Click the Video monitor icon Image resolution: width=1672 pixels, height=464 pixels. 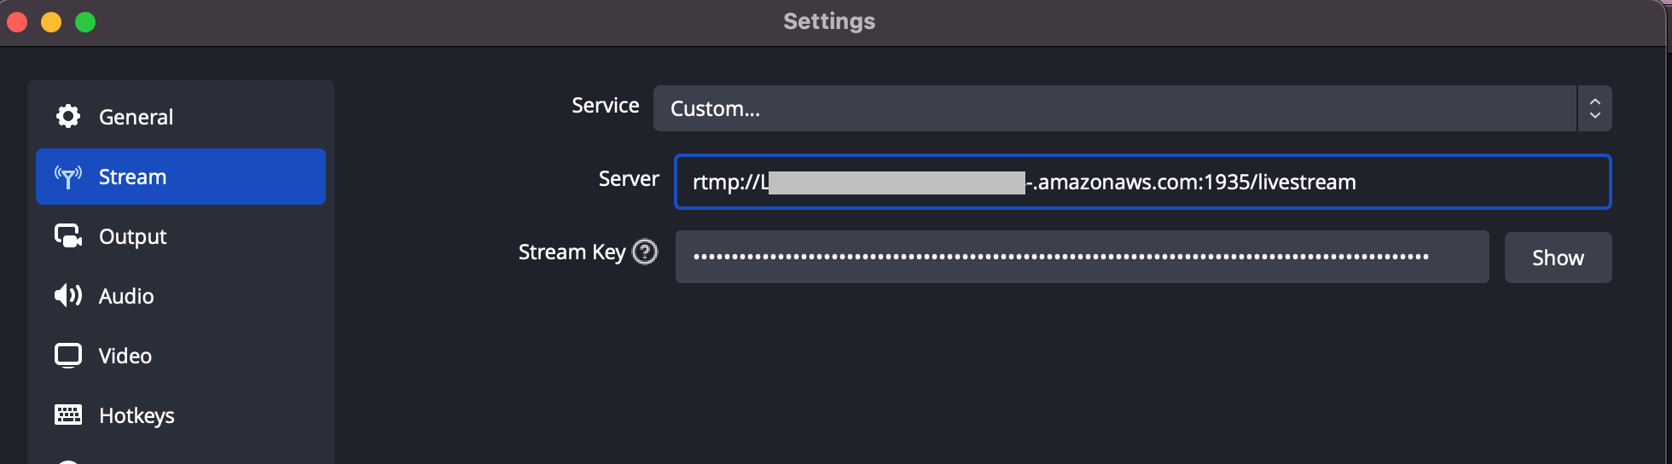[x=68, y=356]
